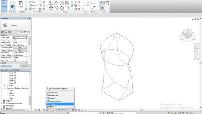Choose Hidden Line visual style
This screenshot has height=114, width=202.
(x=60, y=96)
